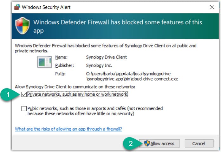Click the "Allow Synology Drive Client to communicate" text
Viewport: 221px width, 152px height.
pyautogui.click(x=75, y=87)
